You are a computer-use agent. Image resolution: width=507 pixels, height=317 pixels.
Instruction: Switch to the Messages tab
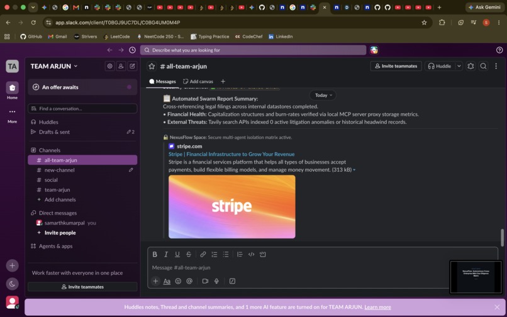pos(162,82)
